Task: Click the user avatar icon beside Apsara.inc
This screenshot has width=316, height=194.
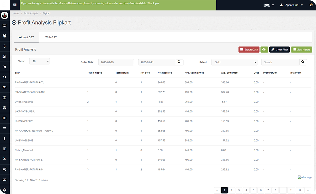Action: [x=281, y=5]
